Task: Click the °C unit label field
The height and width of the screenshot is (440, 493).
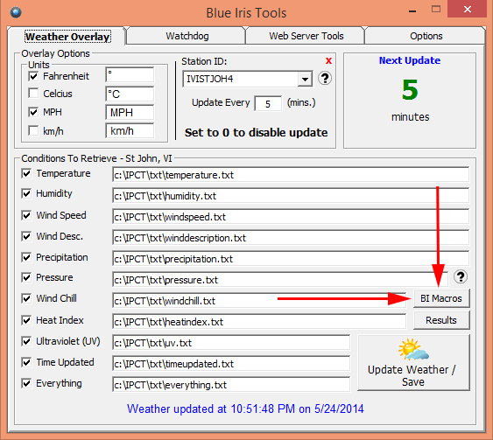Action: coord(130,94)
